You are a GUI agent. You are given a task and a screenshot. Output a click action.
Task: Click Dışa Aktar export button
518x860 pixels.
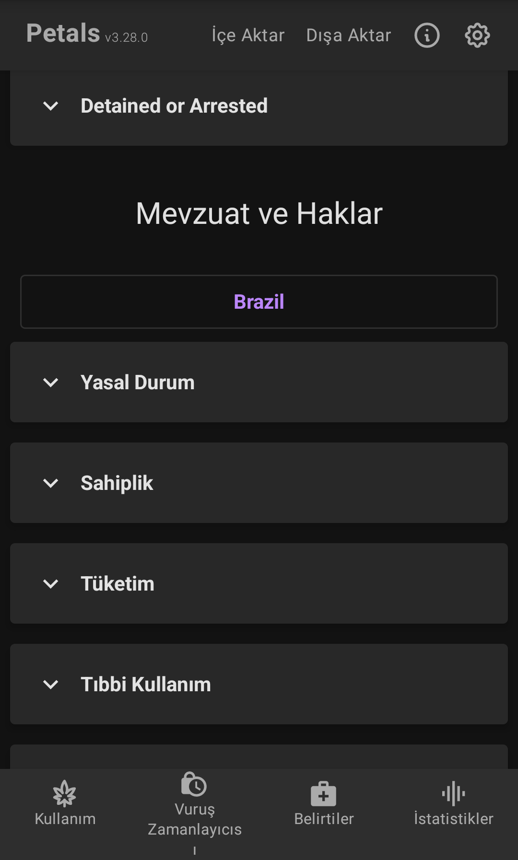pos(349,35)
